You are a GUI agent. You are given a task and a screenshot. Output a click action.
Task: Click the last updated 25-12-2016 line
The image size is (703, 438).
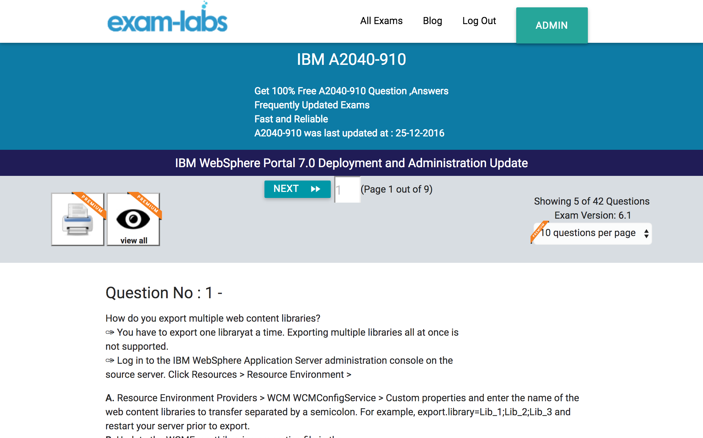point(349,133)
